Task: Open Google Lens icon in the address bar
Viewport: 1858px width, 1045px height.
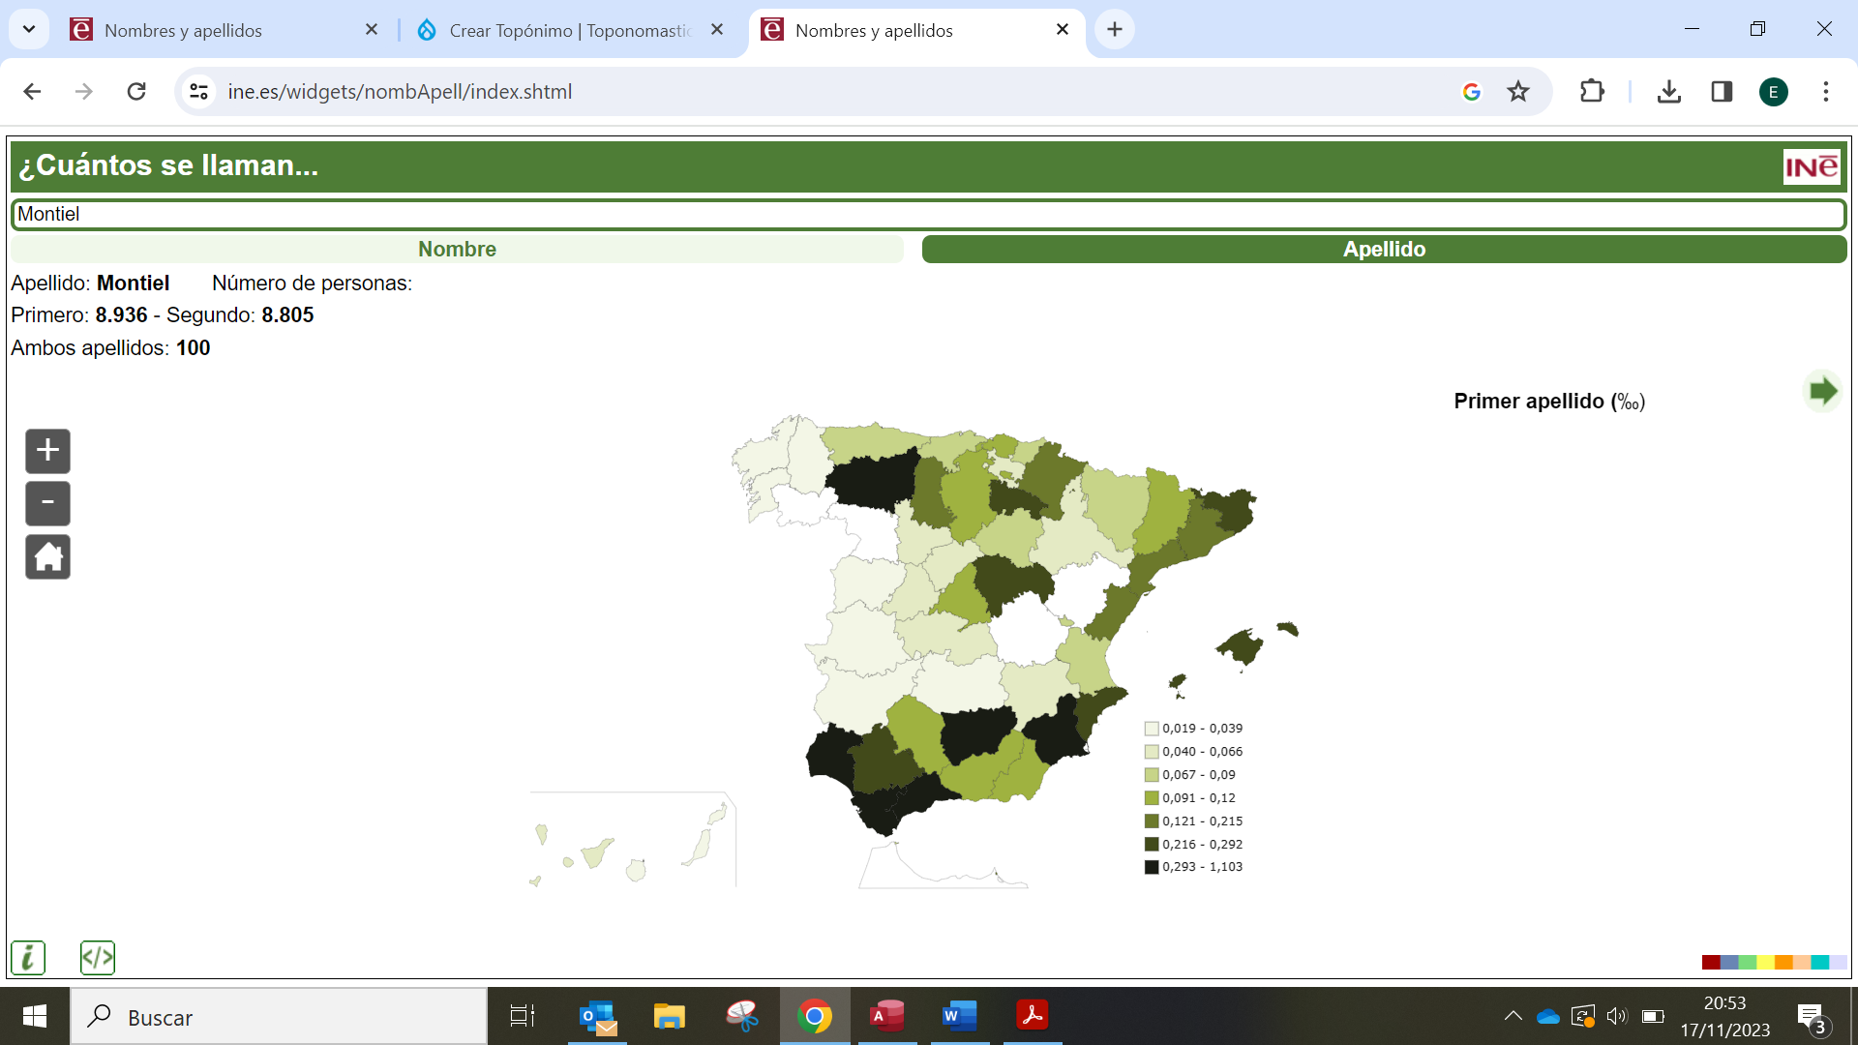Action: [x=1473, y=91]
